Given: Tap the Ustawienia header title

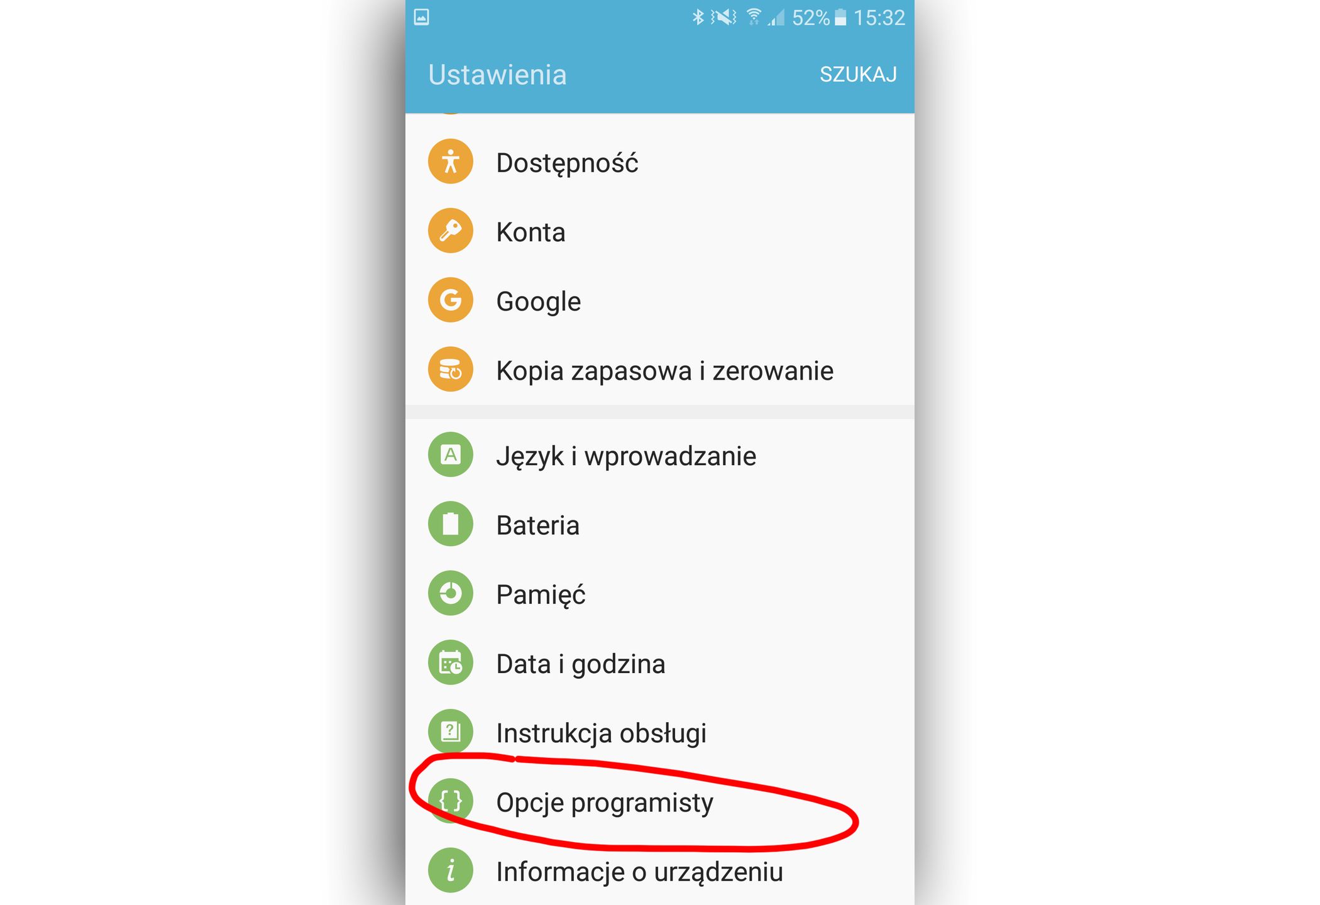Looking at the screenshot, I should [x=497, y=75].
